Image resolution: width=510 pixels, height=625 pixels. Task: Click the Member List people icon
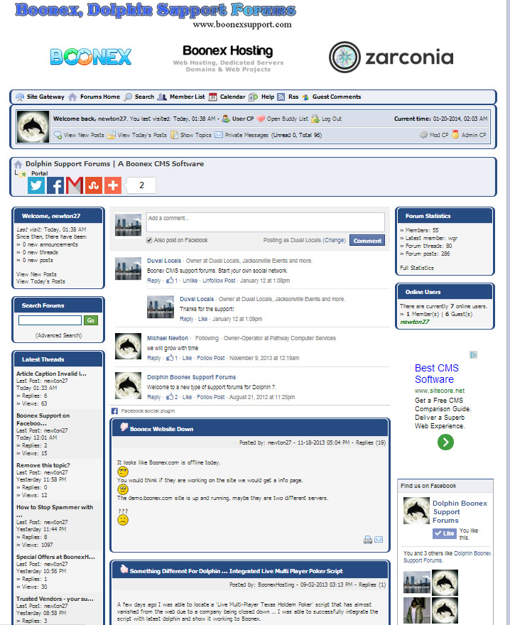click(162, 97)
